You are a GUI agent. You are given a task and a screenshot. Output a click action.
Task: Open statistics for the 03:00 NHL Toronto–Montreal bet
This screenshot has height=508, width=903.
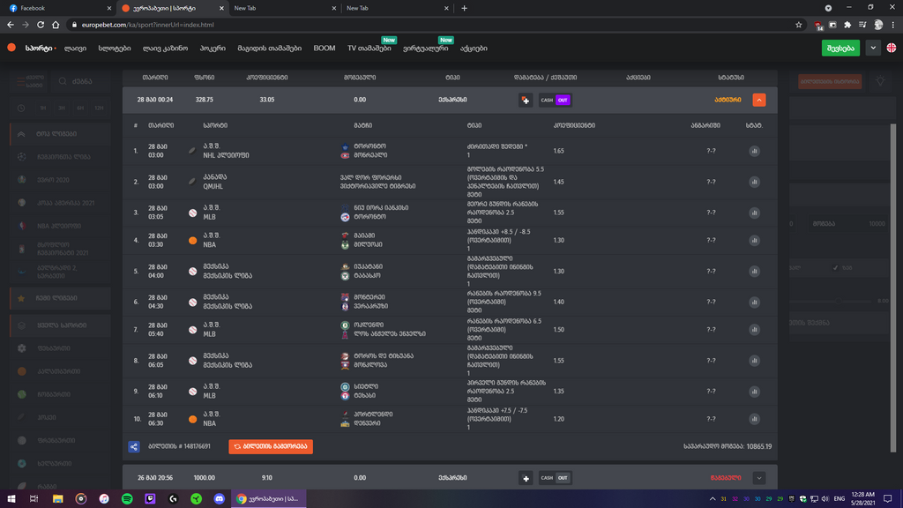[x=754, y=151]
